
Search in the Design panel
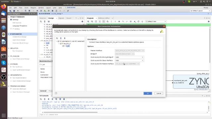click(41, 21)
